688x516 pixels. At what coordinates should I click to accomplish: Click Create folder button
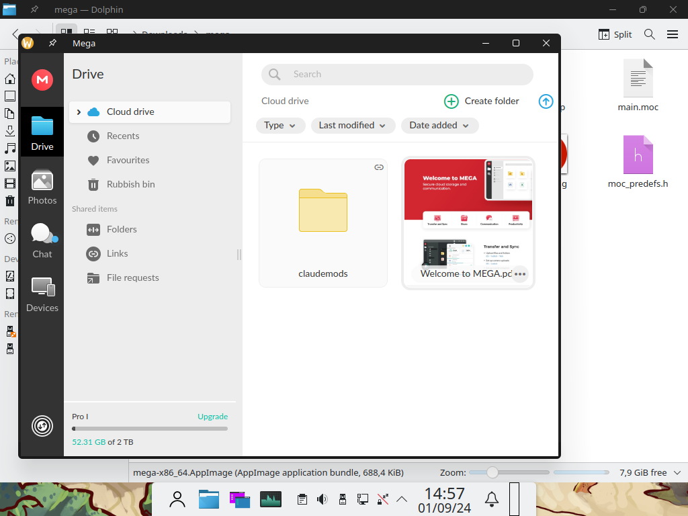pos(481,101)
